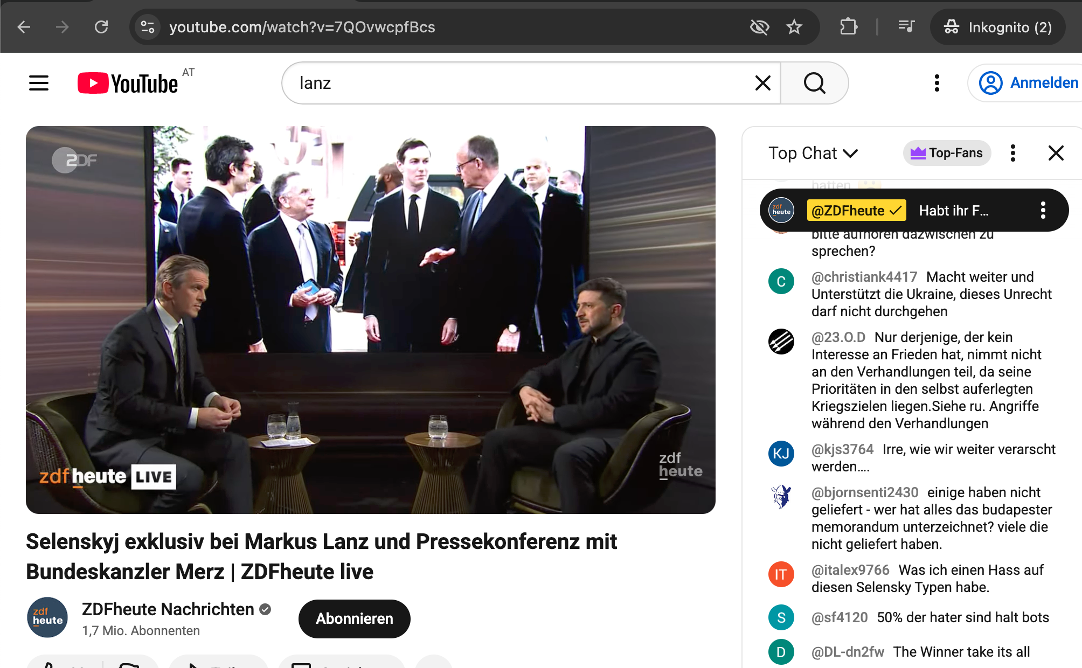Open site information controls in address bar

148,27
